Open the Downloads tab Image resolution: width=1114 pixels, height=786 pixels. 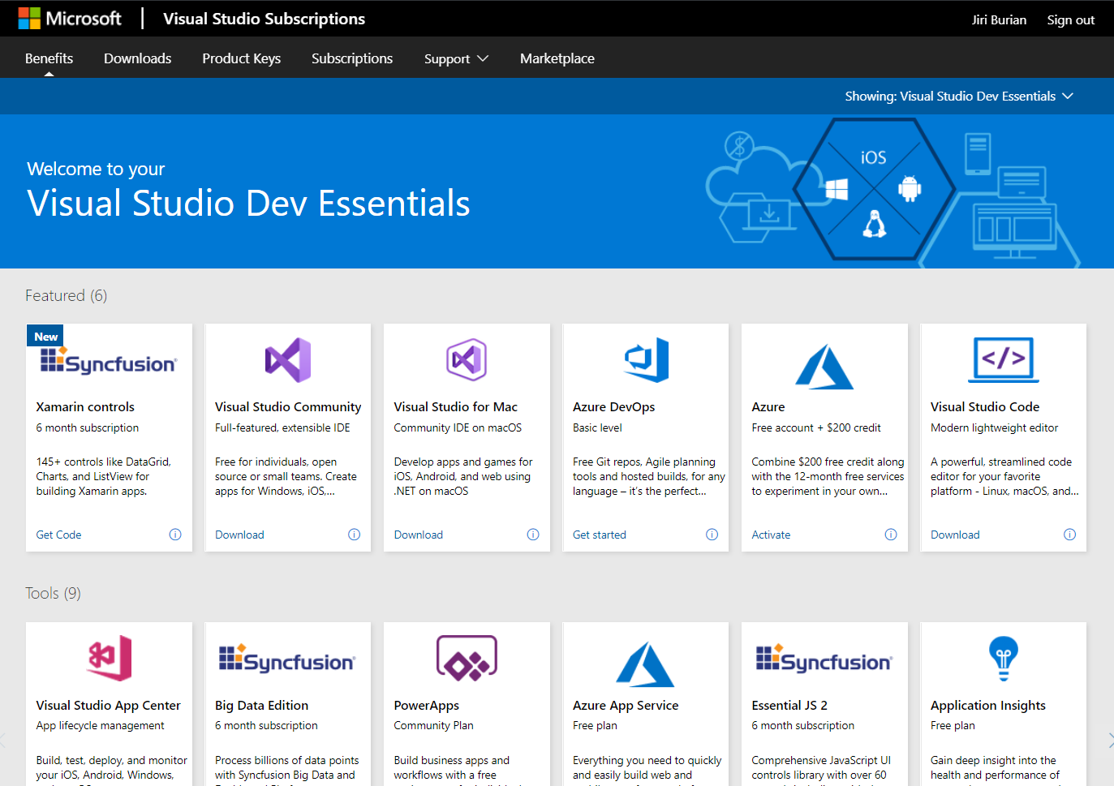pyautogui.click(x=138, y=58)
